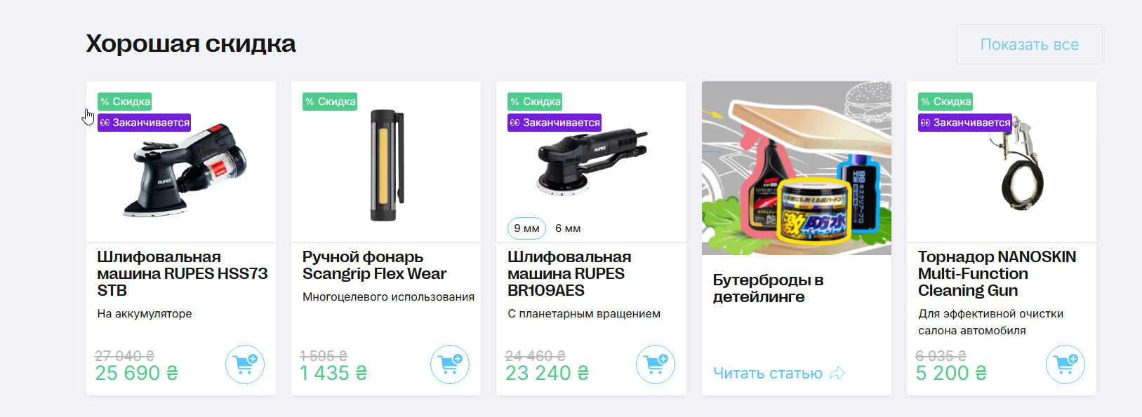Click the share arrow icon next to Читать статью
The image size is (1142, 417).
point(837,374)
